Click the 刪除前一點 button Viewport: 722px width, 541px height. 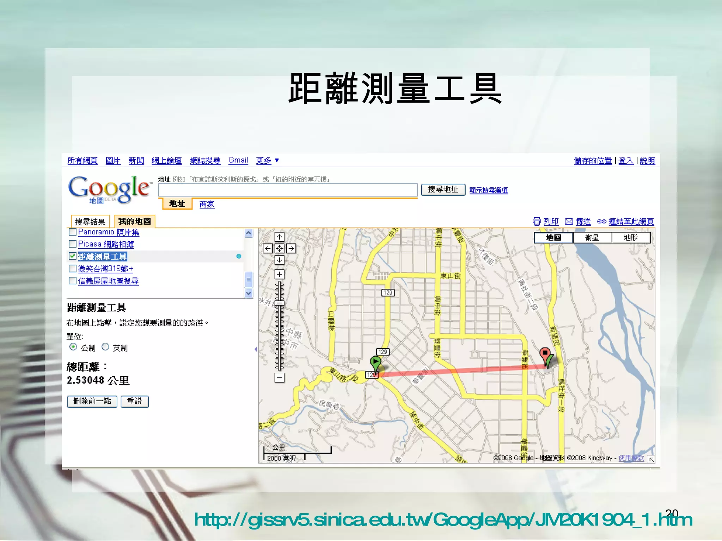click(x=92, y=402)
